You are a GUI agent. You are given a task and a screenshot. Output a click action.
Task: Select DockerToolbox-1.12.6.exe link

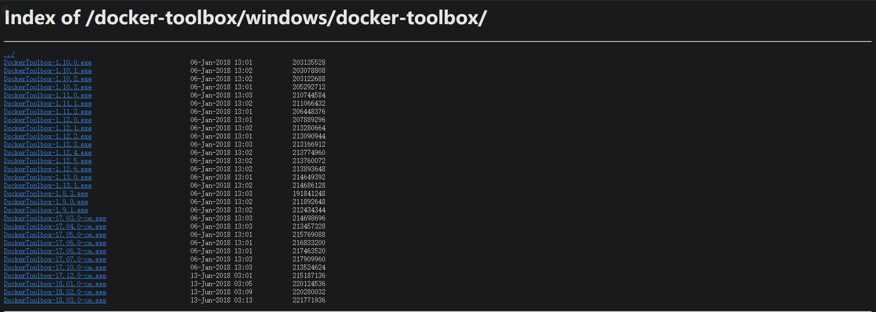point(48,169)
